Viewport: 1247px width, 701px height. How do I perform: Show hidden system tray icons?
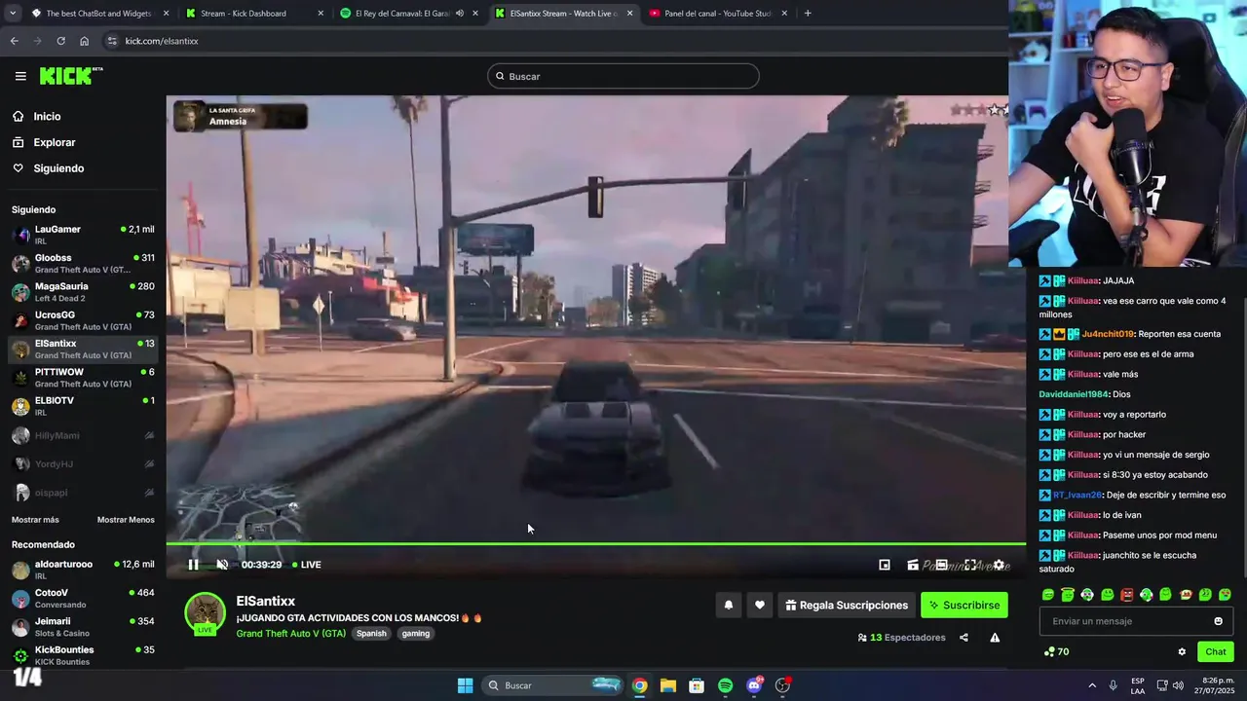(x=1091, y=685)
